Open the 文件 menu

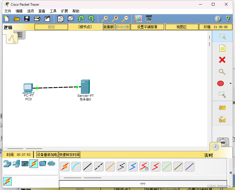(x=8, y=11)
